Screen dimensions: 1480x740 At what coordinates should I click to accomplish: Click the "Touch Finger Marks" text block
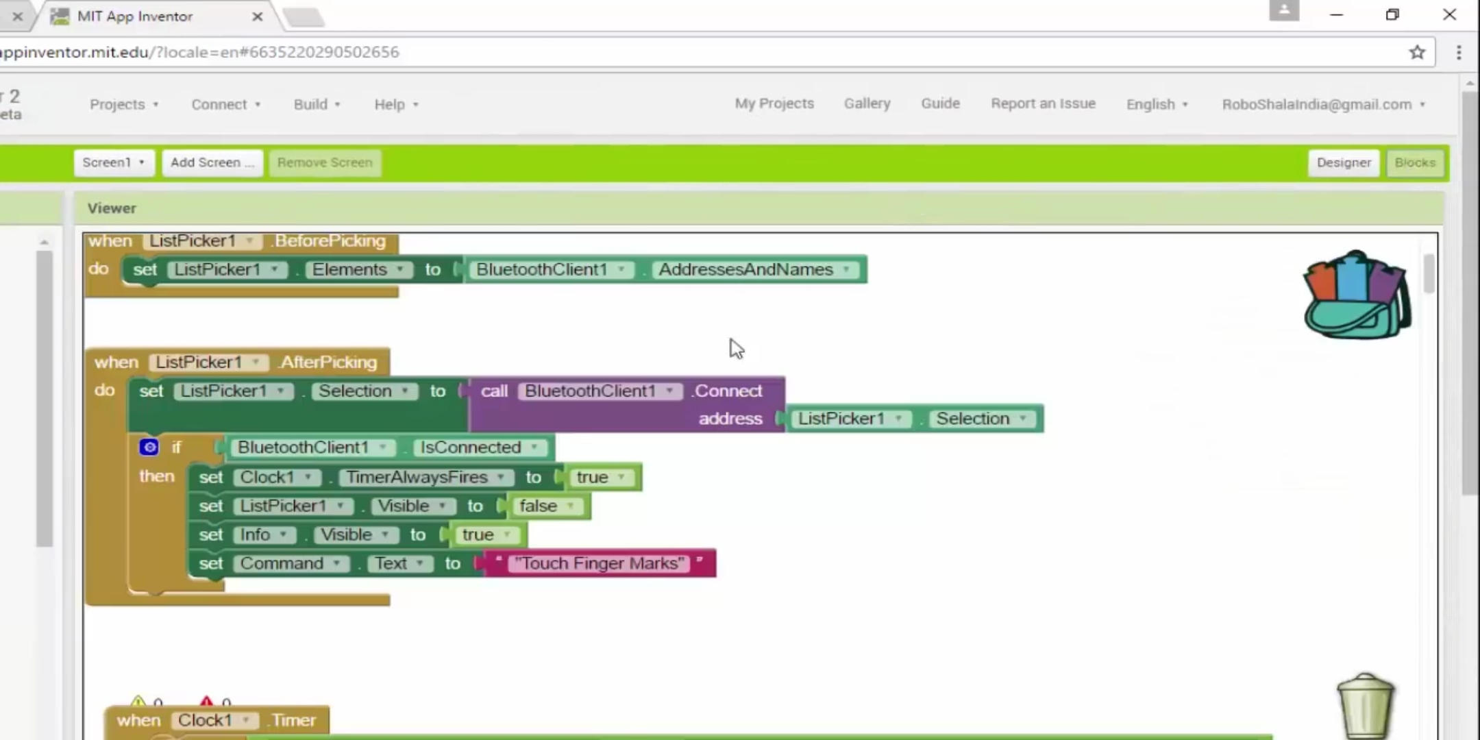[600, 564]
